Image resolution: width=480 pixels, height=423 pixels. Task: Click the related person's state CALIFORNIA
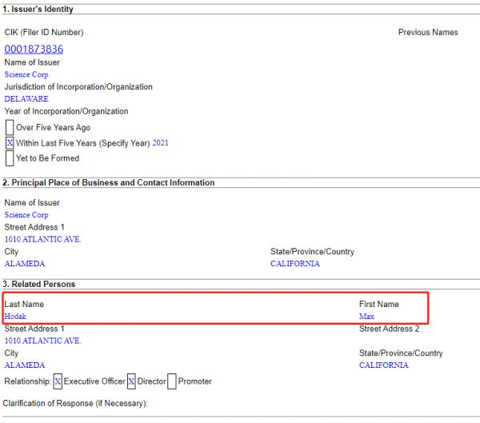click(x=383, y=365)
